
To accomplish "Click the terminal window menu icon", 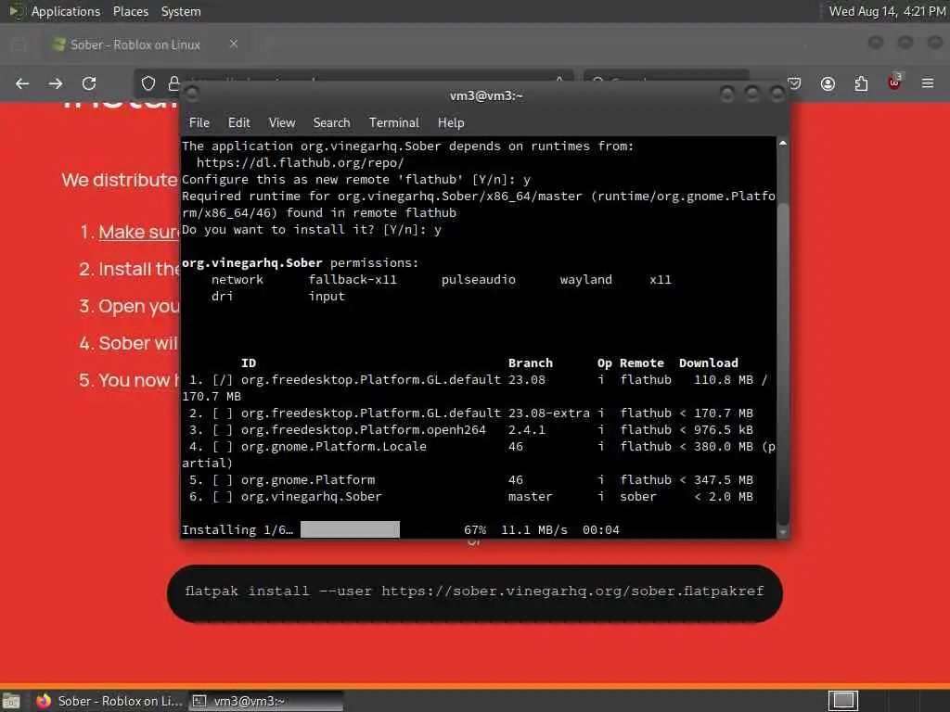I will 192,94.
